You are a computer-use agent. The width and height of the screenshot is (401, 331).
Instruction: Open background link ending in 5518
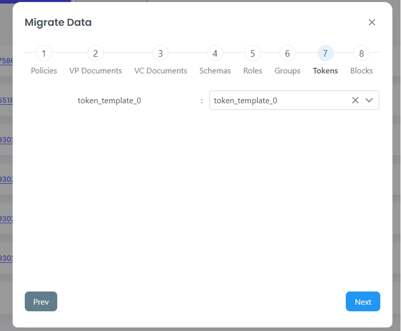6,100
